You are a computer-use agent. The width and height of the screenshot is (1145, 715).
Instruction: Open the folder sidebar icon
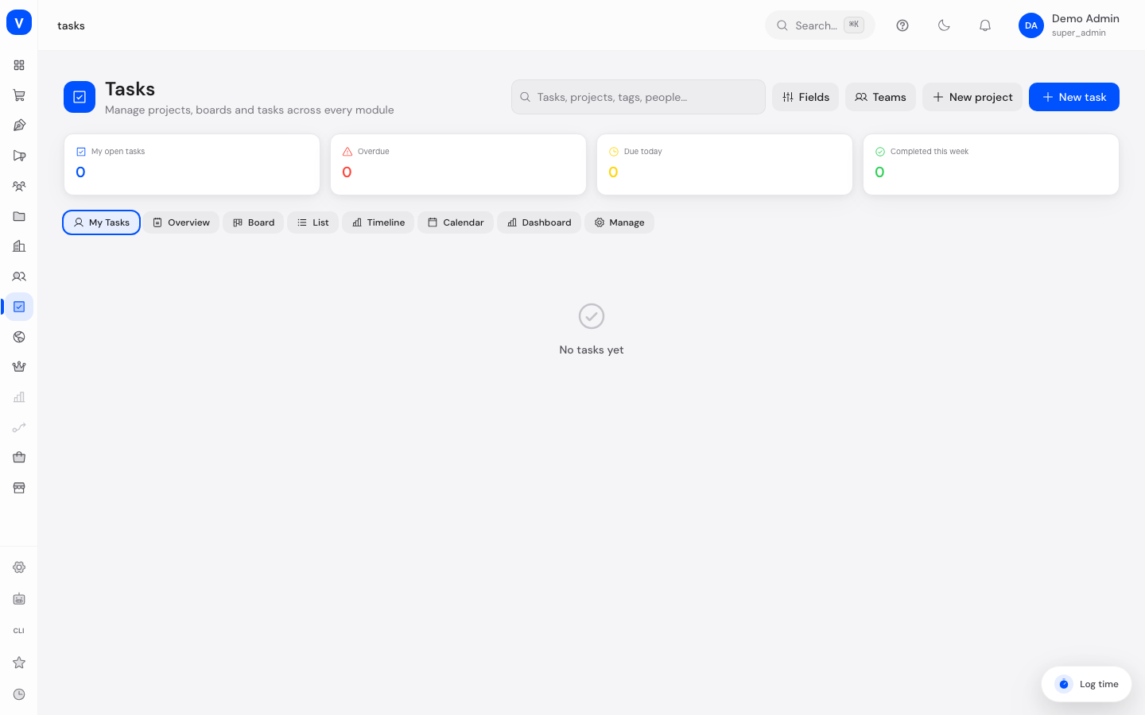coord(19,216)
